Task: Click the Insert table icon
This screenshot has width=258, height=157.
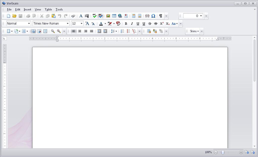Action: (x=114, y=16)
